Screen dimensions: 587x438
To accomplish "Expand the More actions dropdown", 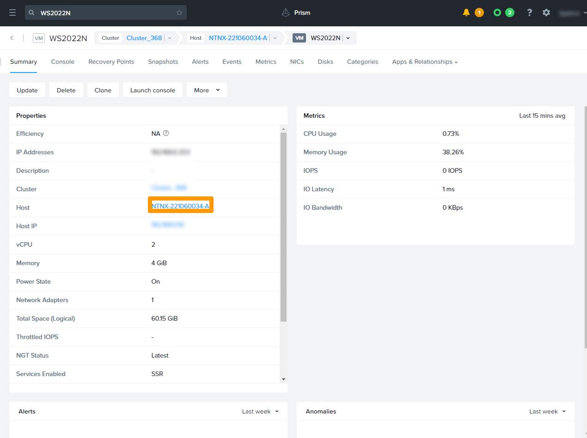I will tap(207, 90).
